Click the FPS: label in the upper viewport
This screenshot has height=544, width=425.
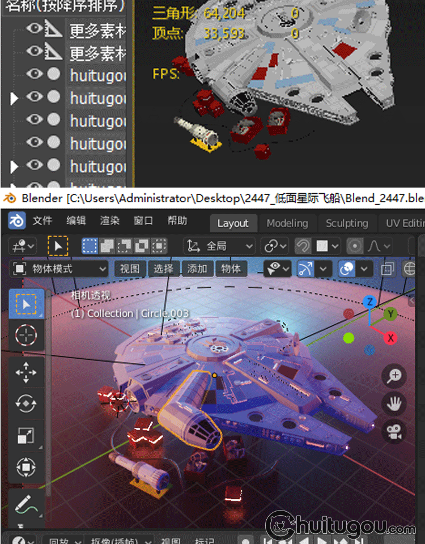pyautogui.click(x=166, y=74)
